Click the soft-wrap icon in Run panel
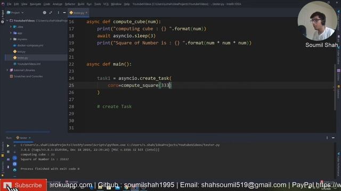 click(x=14, y=158)
